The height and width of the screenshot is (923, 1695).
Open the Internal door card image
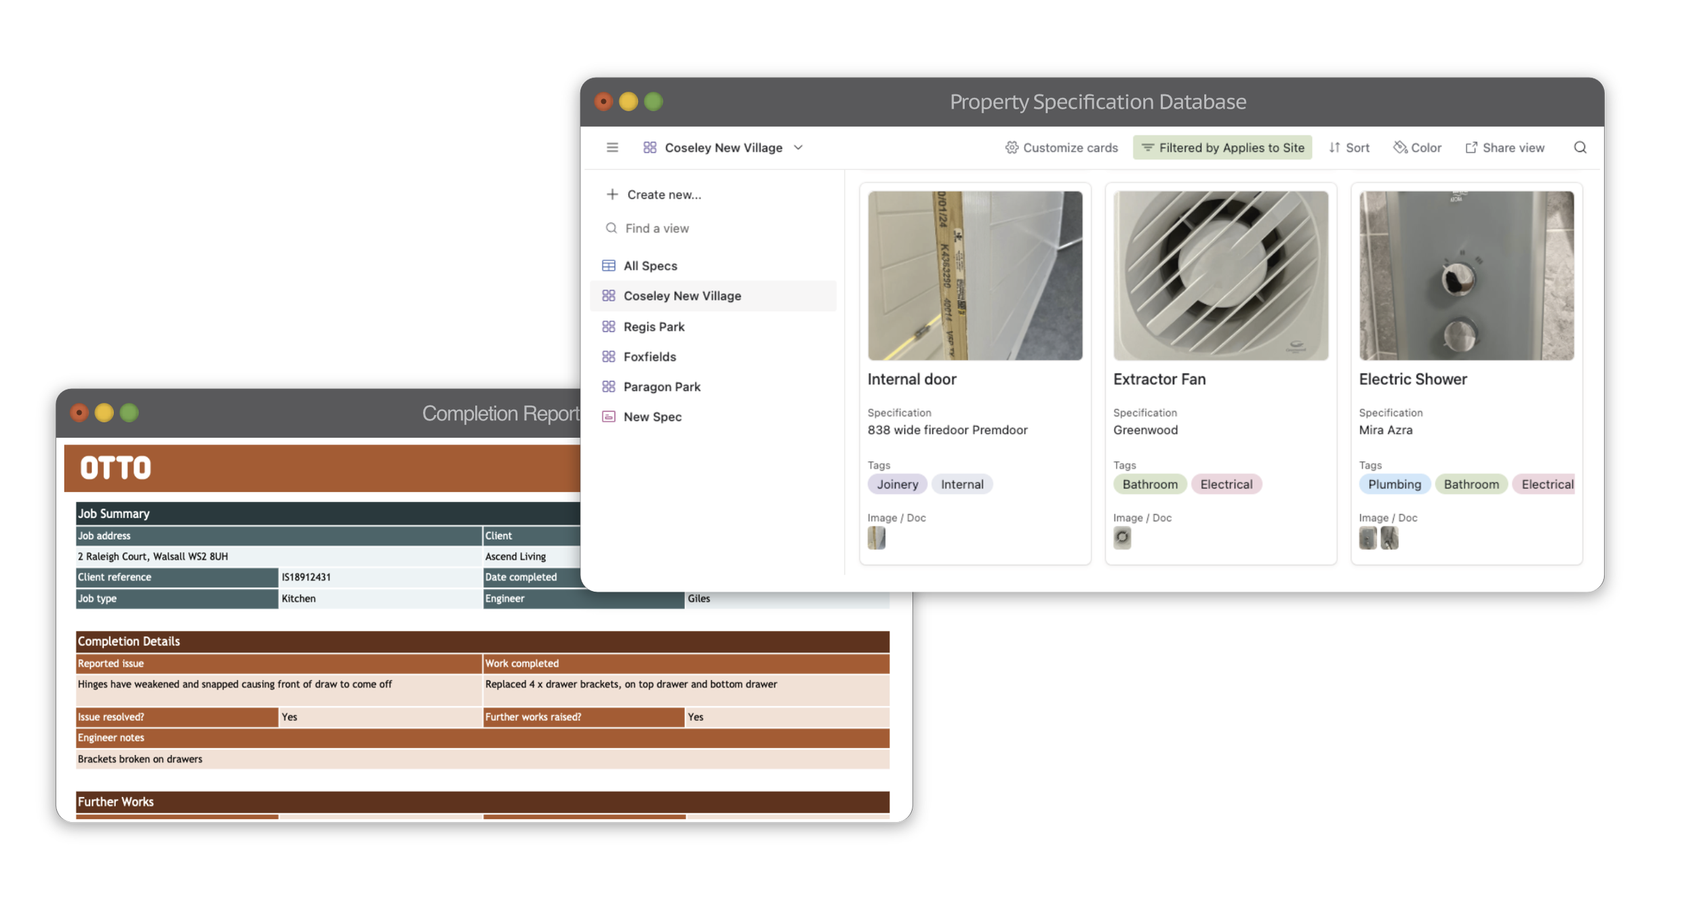pos(974,276)
